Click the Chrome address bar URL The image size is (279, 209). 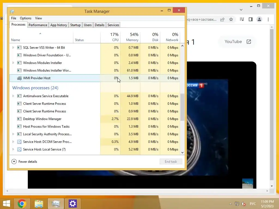(202, 19)
